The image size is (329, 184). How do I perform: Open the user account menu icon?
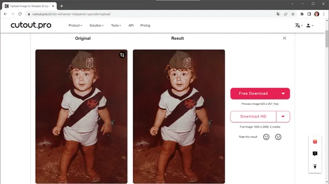[x=310, y=26]
